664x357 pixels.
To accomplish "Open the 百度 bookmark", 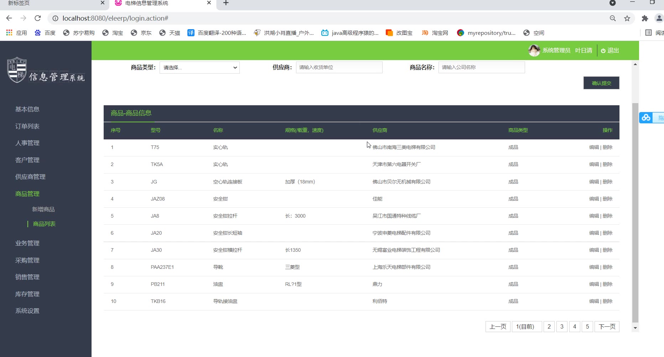I will [x=45, y=33].
